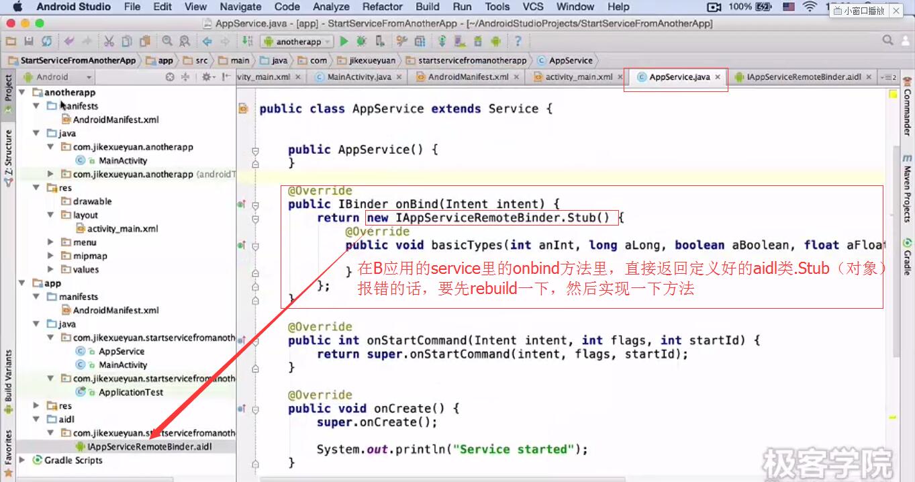Open the anotherapp run configuration dropdown
This screenshot has height=482, width=915.
point(297,42)
